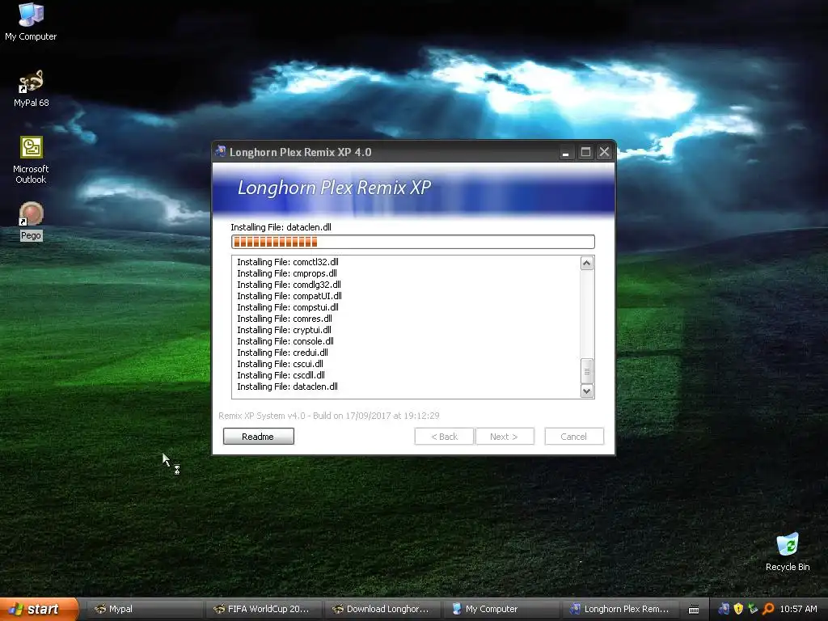Select log line comdlg32.dll

pyautogui.click(x=289, y=285)
